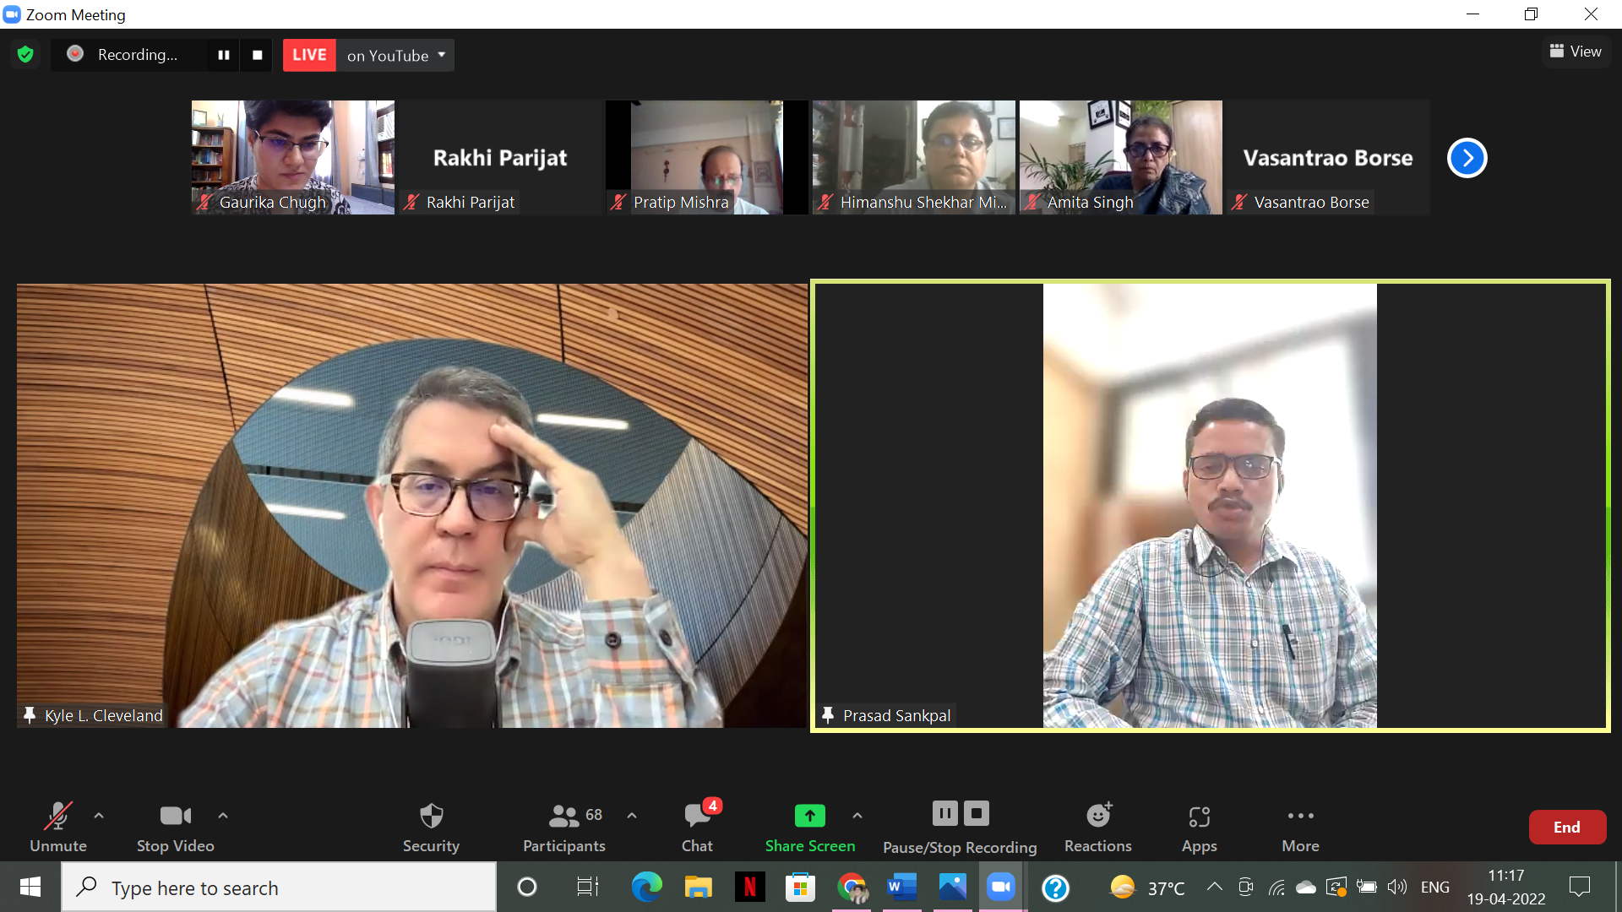The width and height of the screenshot is (1622, 912).
Task: Stop the recording in top bar
Action: pyautogui.click(x=258, y=55)
